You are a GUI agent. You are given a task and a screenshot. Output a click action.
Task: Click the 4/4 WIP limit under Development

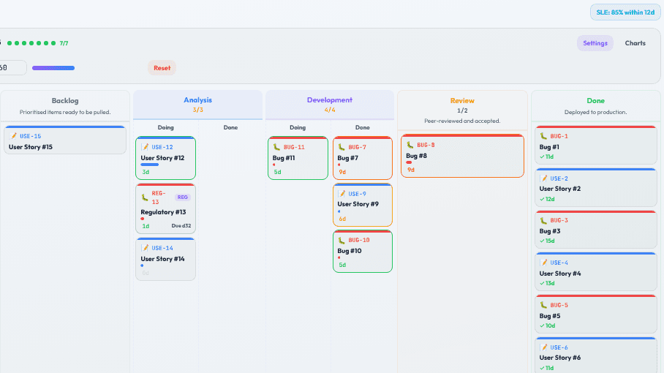pos(330,110)
